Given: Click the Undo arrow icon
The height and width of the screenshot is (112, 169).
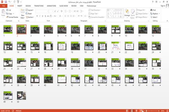Looking at the screenshot, I should click(x=10, y=2).
